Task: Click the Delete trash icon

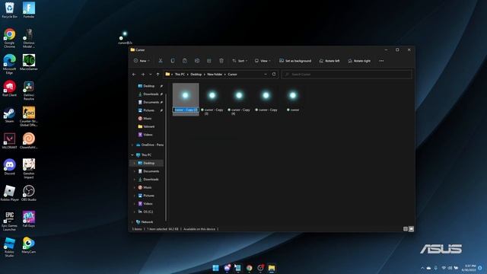Action: click(221, 61)
